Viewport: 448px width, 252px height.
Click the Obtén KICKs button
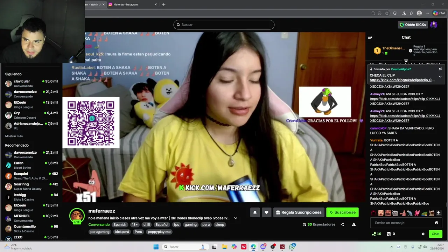pyautogui.click(x=413, y=25)
